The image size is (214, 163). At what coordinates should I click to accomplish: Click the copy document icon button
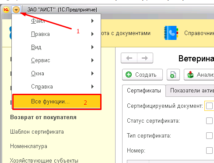pos(173,74)
